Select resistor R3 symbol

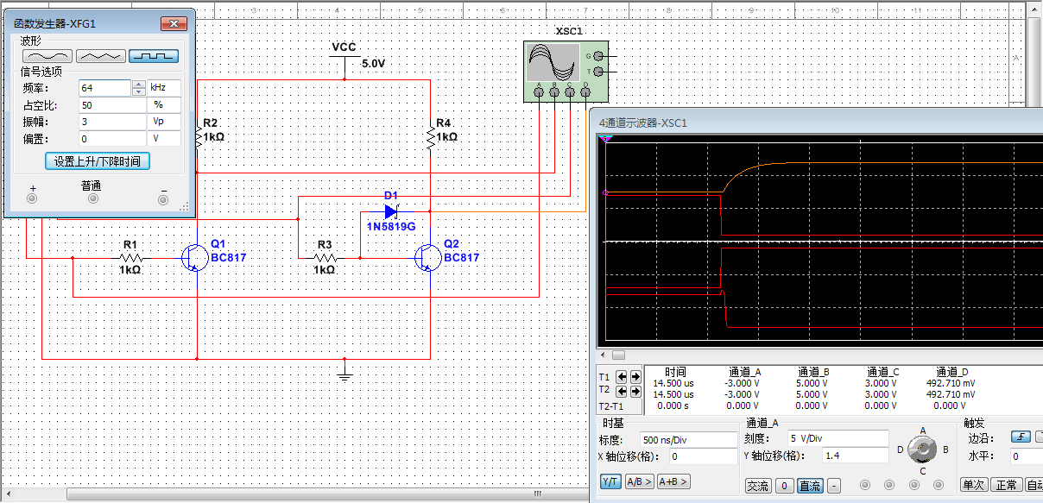point(325,257)
